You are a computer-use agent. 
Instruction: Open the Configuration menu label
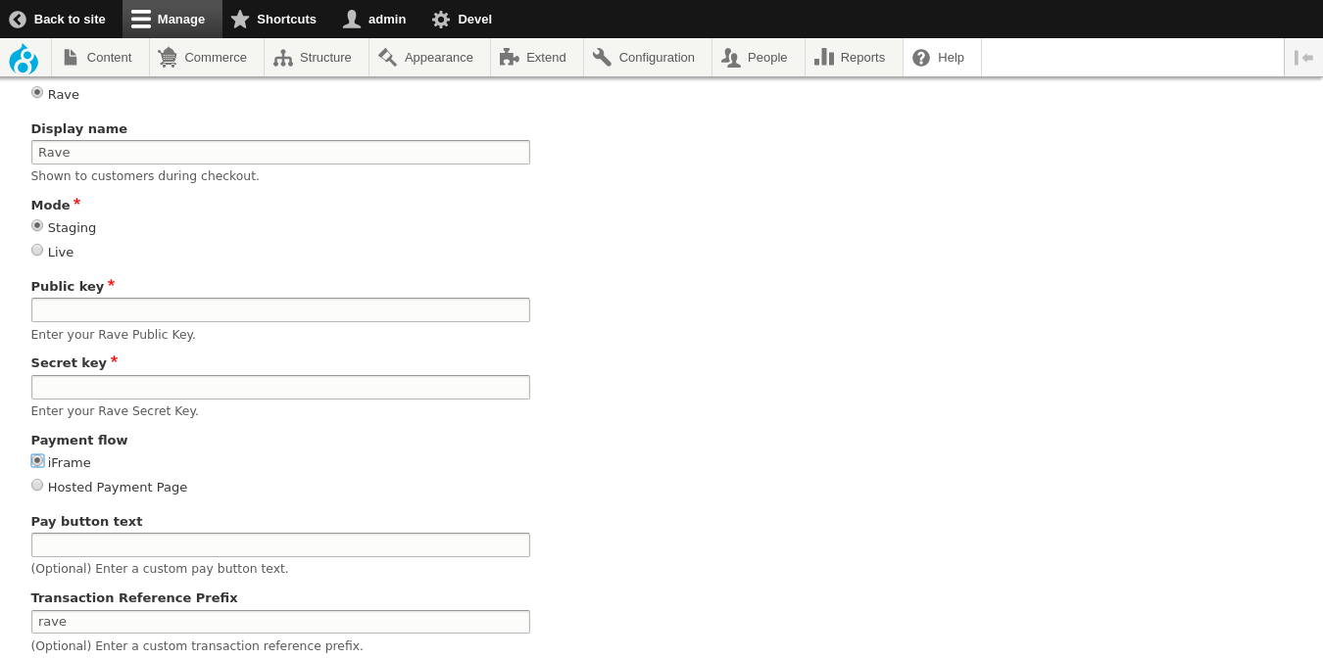[657, 58]
